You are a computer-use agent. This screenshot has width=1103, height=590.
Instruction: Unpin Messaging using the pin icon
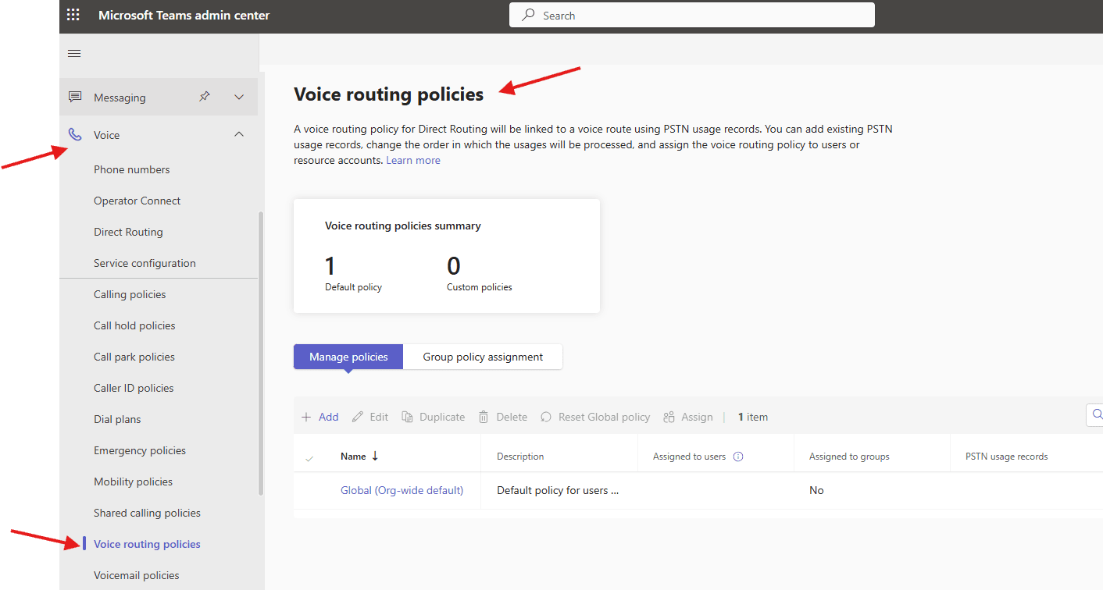point(204,96)
